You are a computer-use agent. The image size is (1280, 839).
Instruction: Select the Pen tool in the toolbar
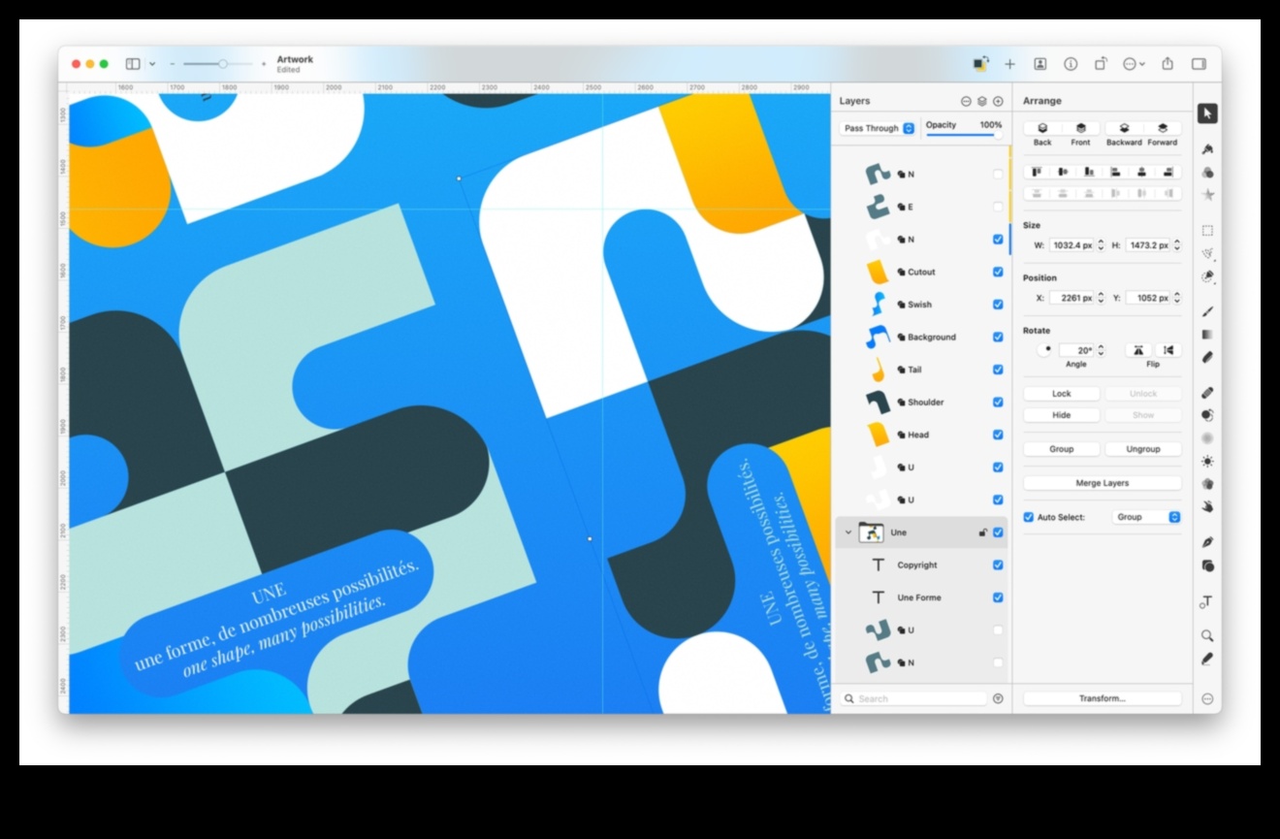[1207, 542]
